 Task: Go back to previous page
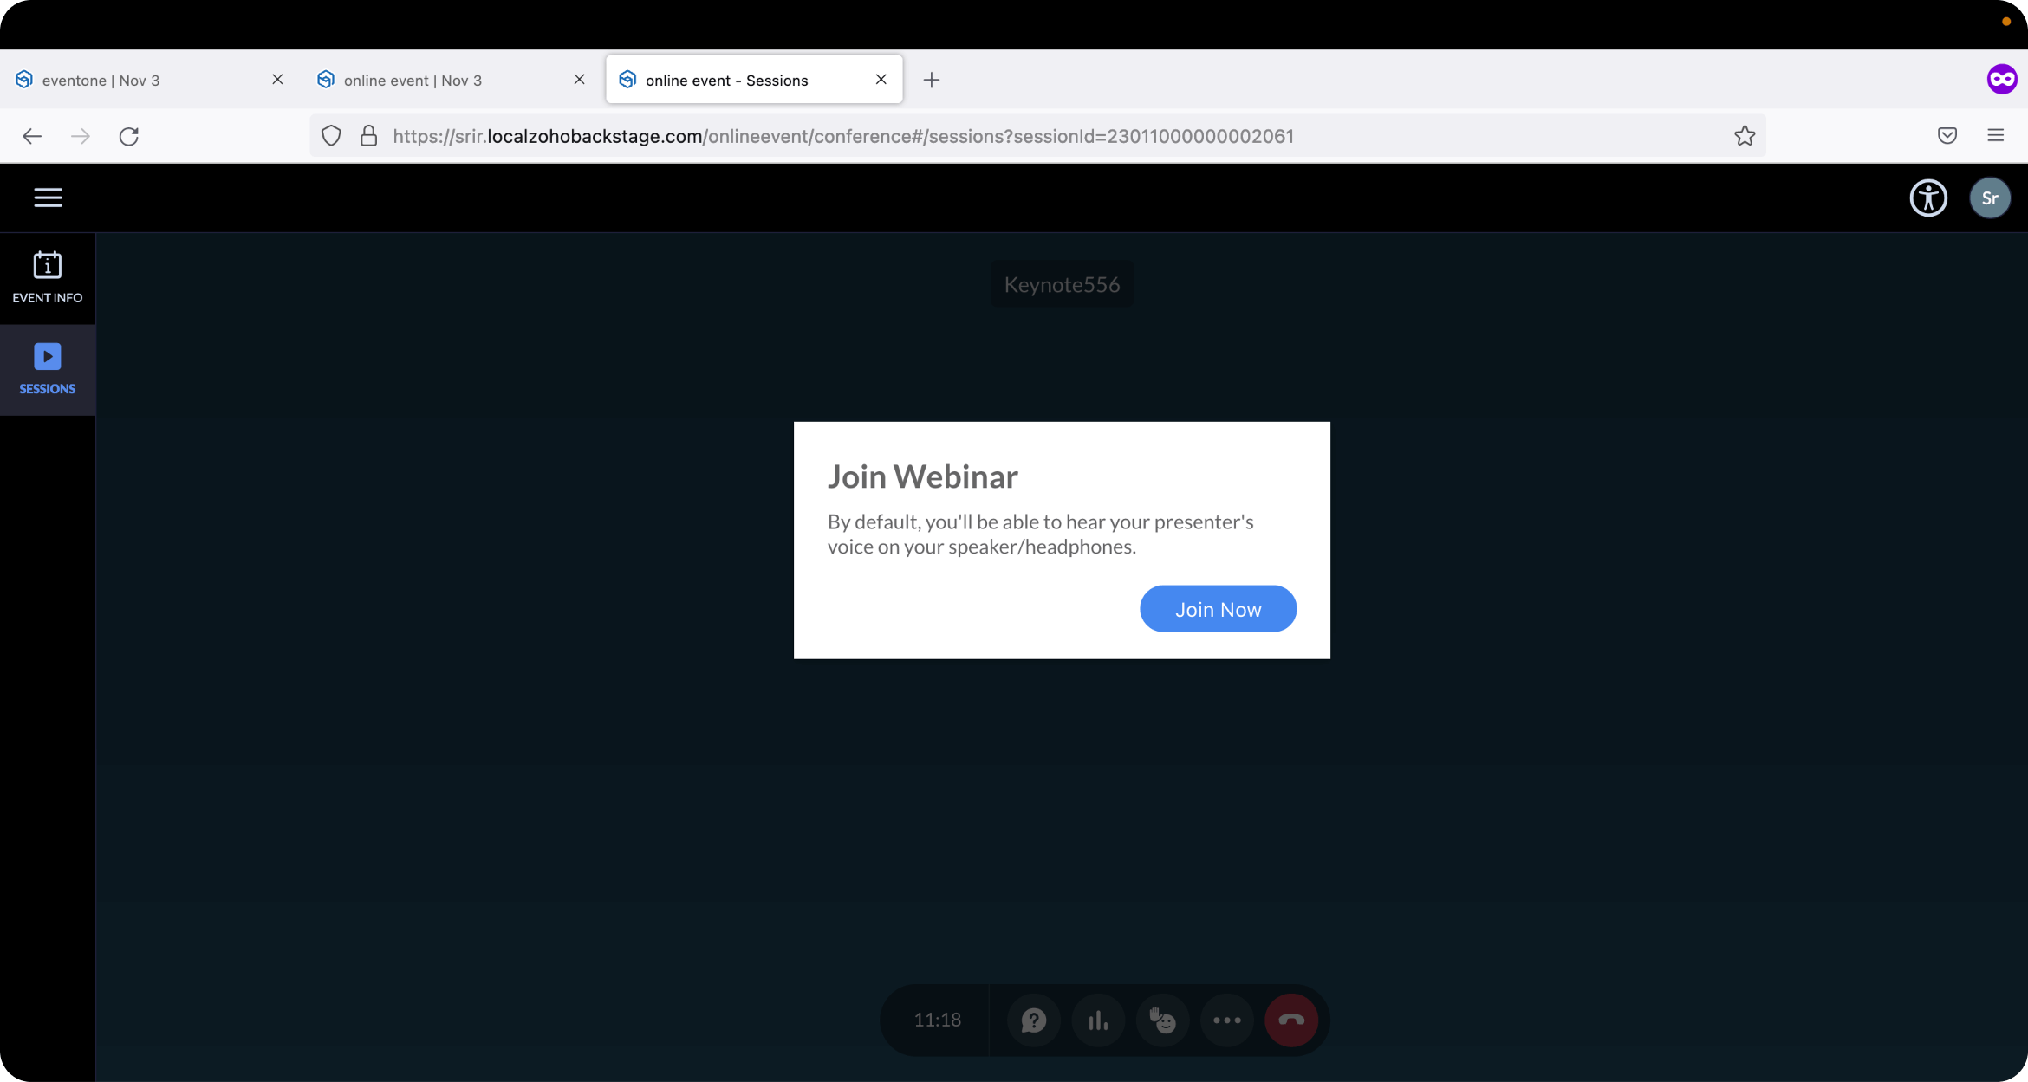pos(32,136)
